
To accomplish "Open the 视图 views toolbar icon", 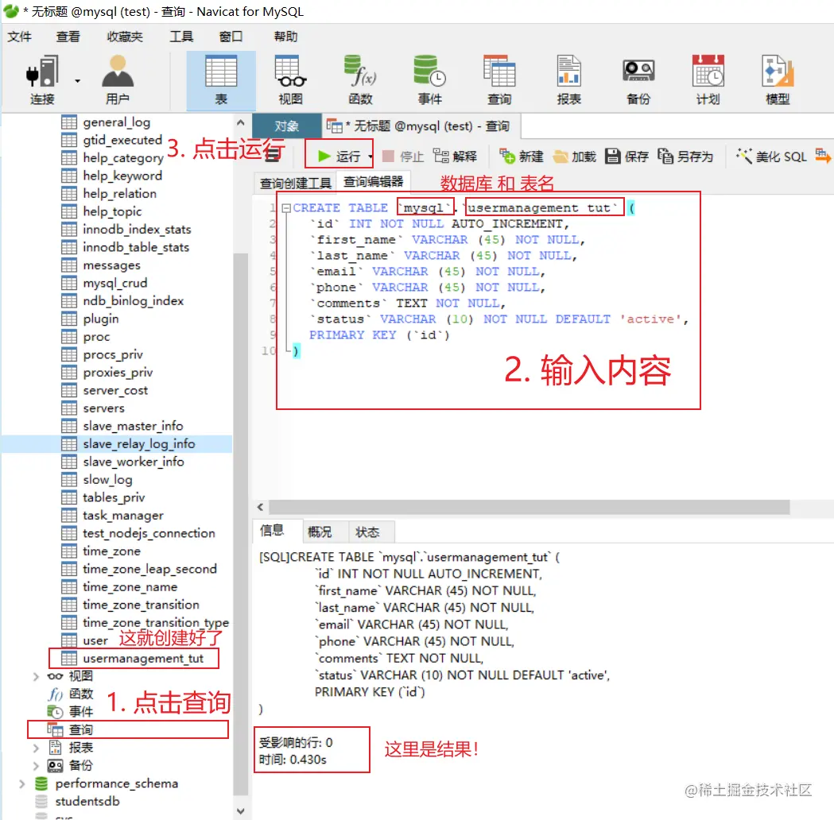I will tap(290, 79).
